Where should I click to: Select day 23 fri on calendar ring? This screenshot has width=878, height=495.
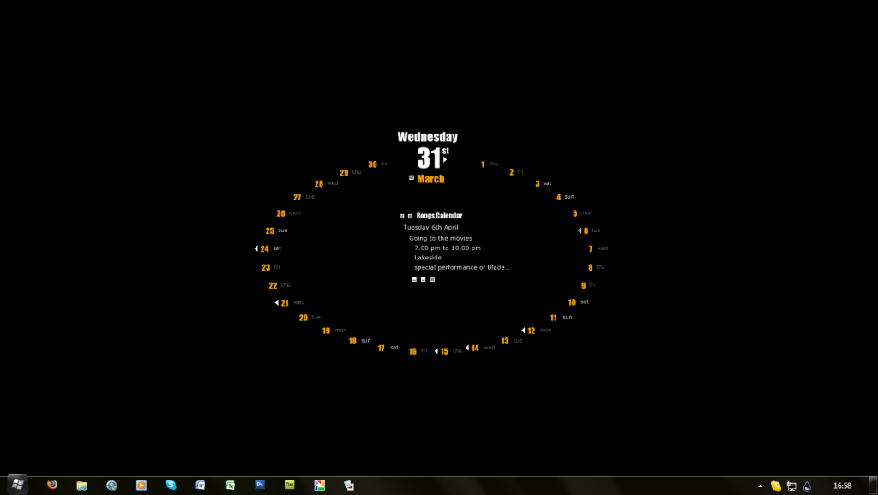tap(270, 267)
